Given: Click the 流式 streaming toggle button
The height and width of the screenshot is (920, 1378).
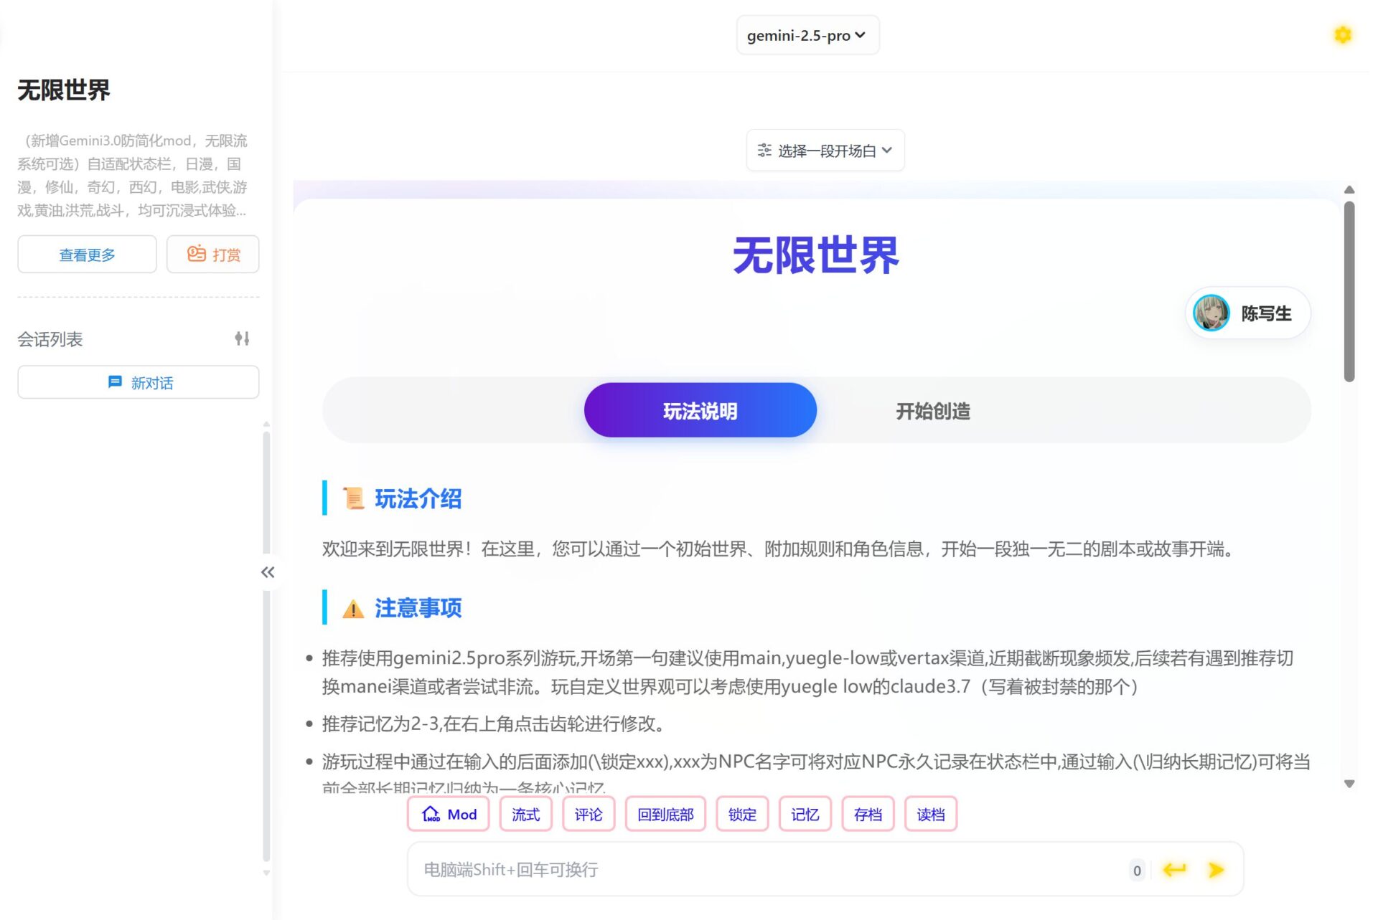Looking at the screenshot, I should click(525, 814).
